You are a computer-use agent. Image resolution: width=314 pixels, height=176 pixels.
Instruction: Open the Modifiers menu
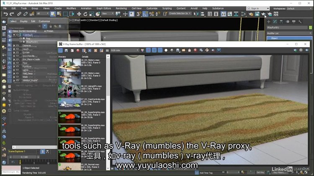(x=71, y=8)
